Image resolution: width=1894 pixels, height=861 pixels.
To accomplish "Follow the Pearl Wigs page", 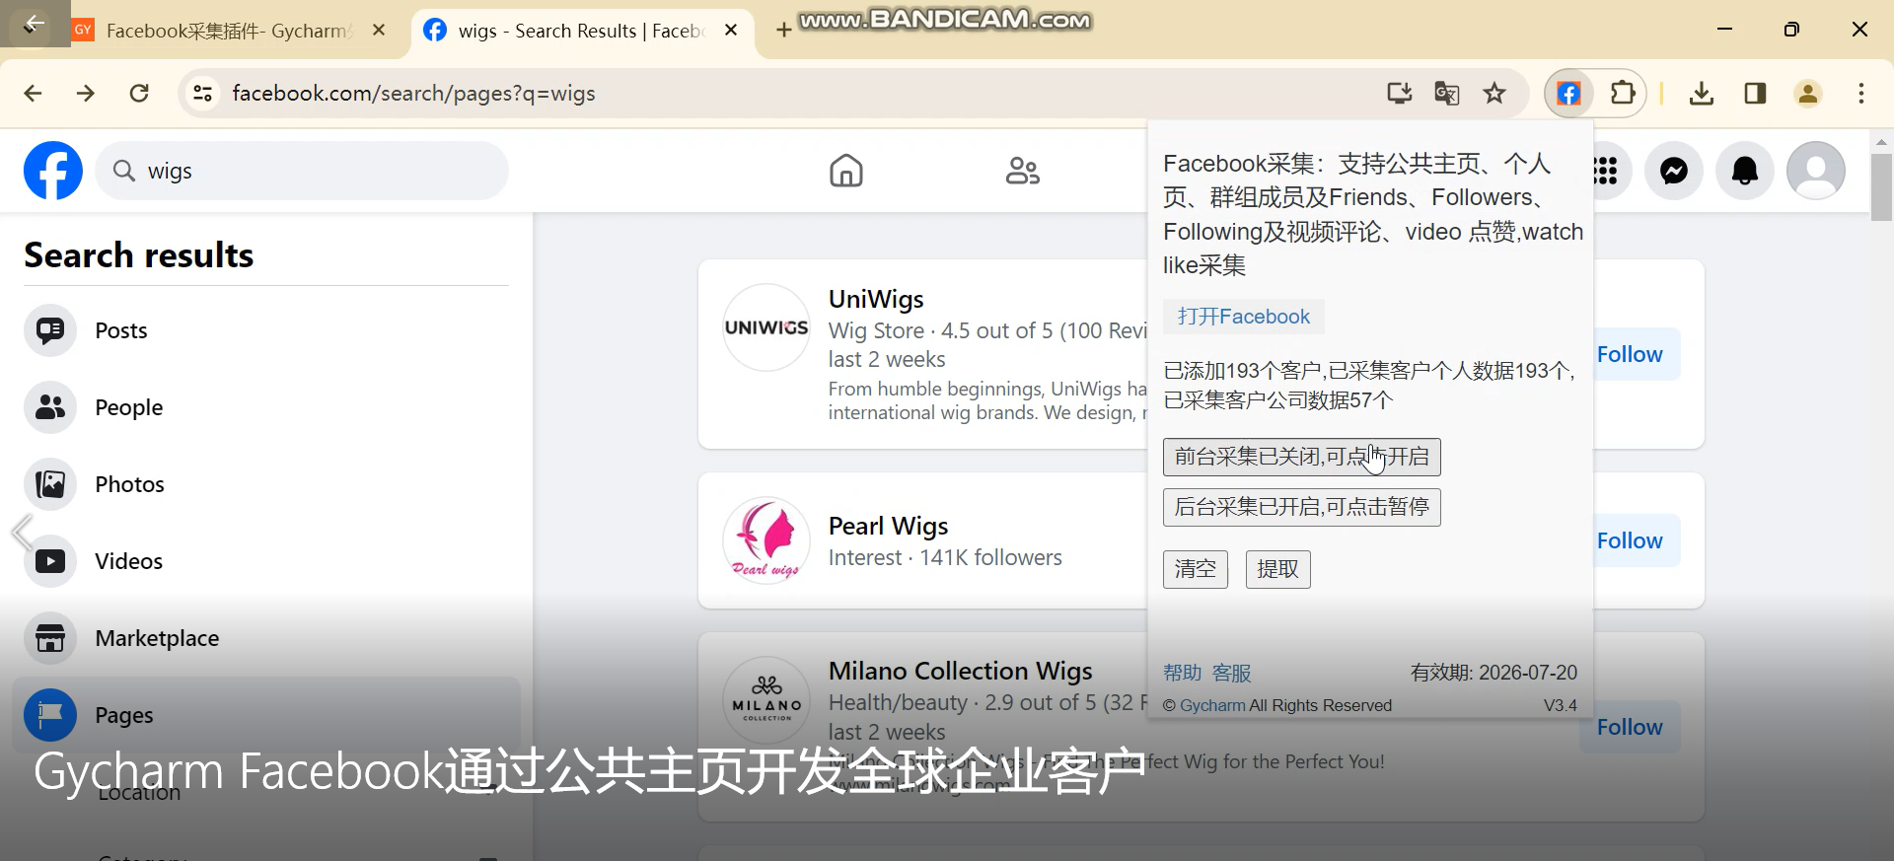I will [1630, 540].
